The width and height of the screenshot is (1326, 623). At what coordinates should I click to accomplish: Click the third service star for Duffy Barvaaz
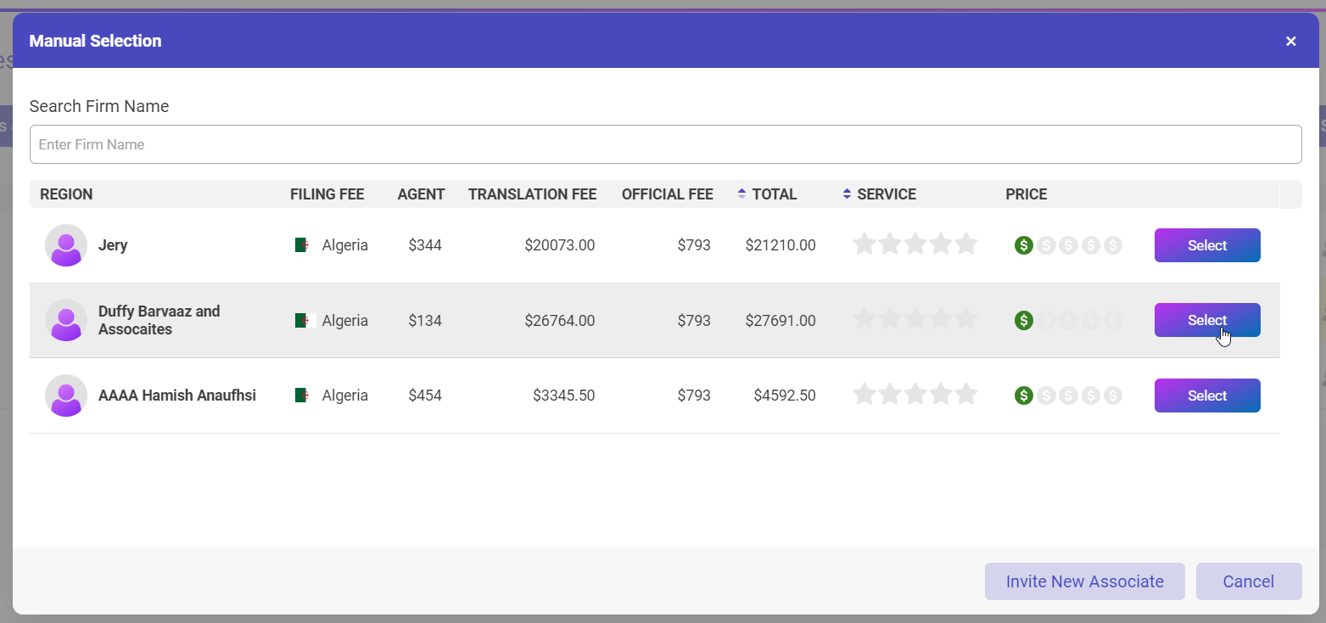coord(915,321)
